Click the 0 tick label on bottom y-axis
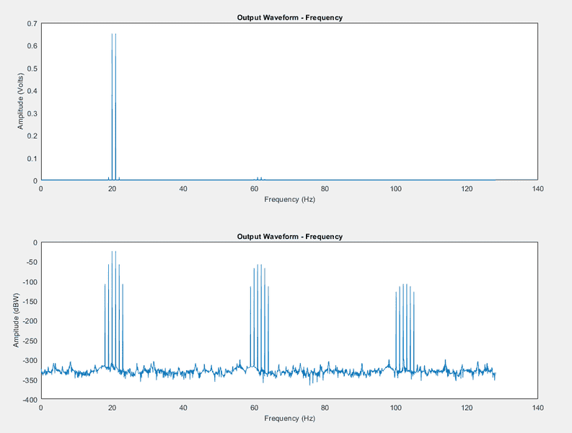 point(35,242)
